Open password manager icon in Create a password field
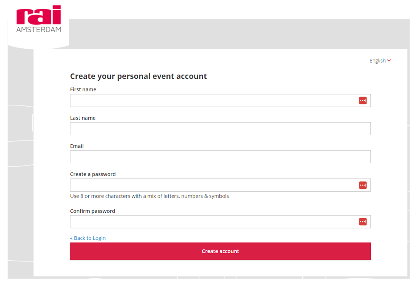418x287 pixels. (362, 185)
